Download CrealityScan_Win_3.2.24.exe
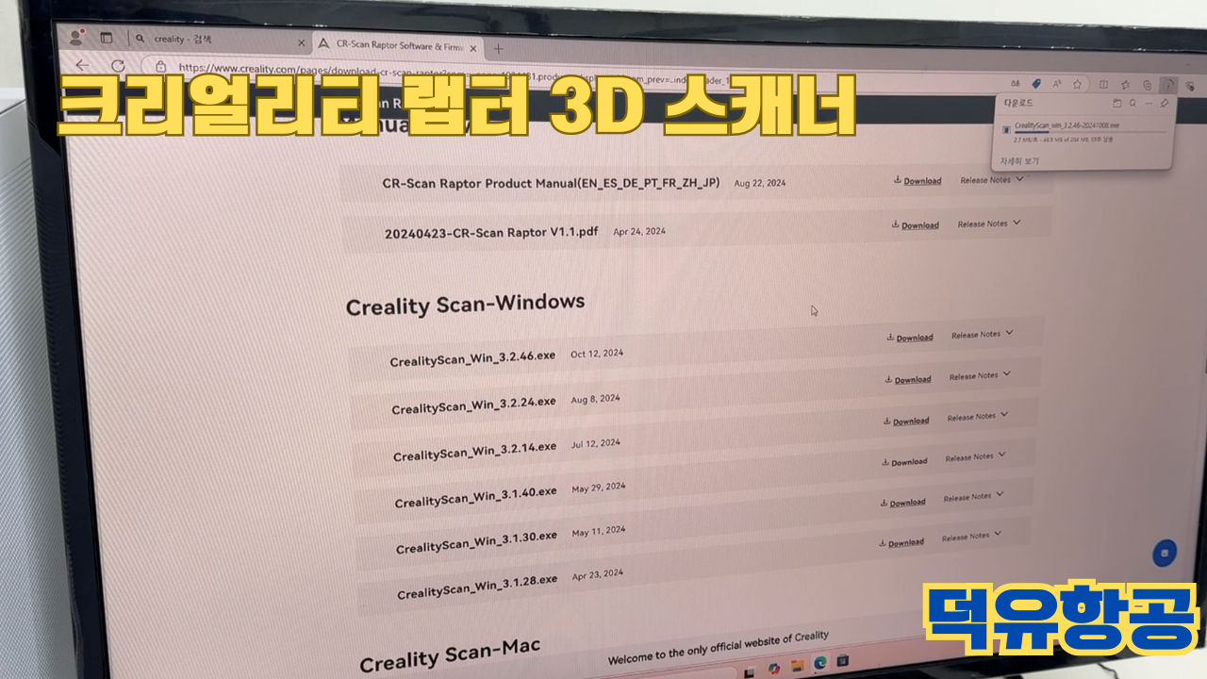The width and height of the screenshot is (1207, 679). pos(908,379)
